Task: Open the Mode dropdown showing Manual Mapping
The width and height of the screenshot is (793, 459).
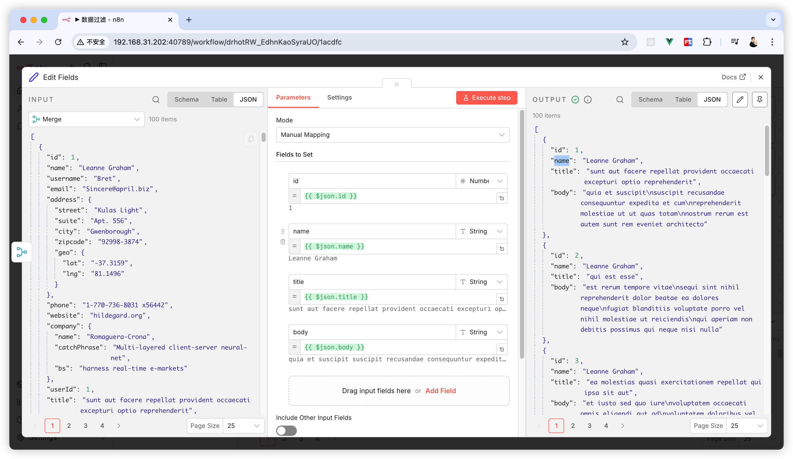Action: [x=392, y=135]
